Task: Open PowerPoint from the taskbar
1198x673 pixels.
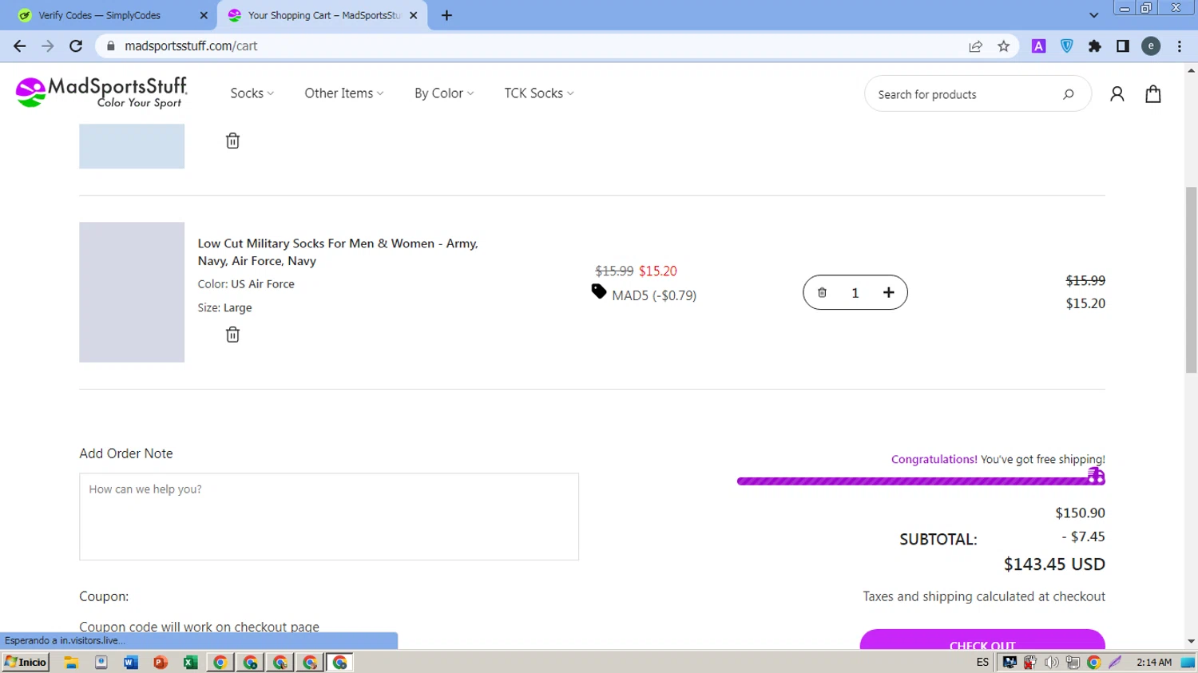Action: pos(161,662)
